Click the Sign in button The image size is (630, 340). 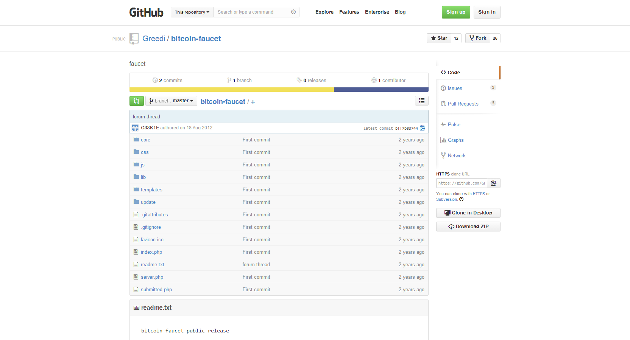pos(487,12)
